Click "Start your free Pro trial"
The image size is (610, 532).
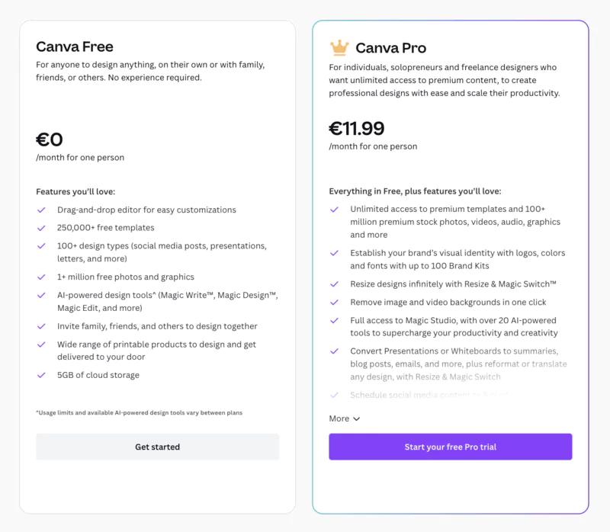[450, 447]
